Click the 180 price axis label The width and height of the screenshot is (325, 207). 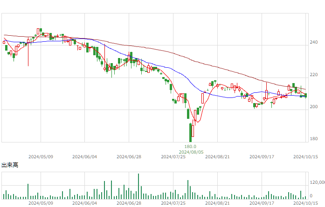(x=314, y=139)
